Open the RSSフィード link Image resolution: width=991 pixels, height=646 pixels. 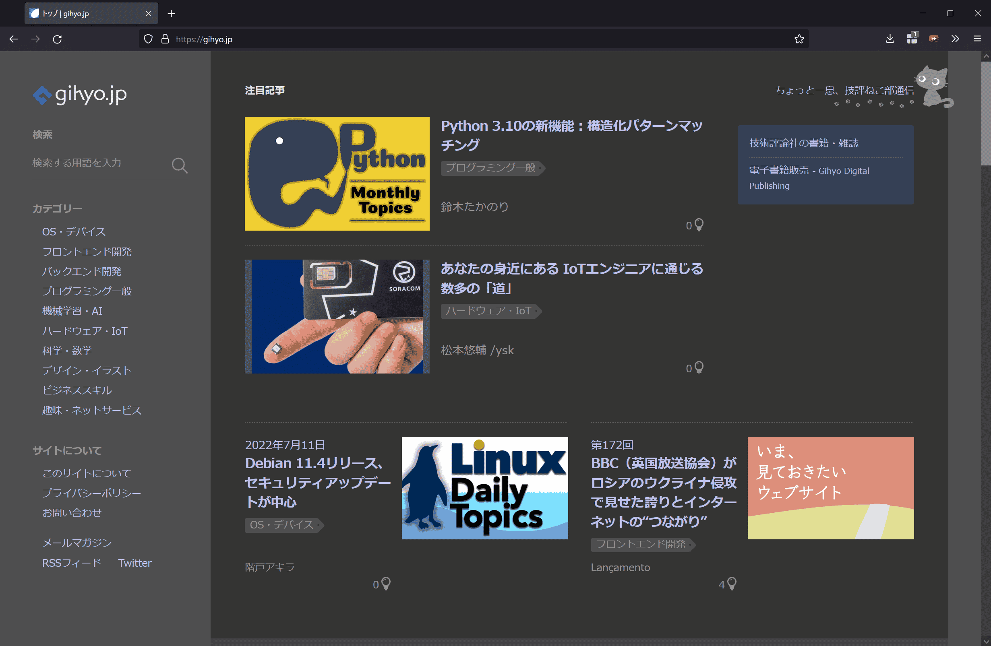pos(72,563)
